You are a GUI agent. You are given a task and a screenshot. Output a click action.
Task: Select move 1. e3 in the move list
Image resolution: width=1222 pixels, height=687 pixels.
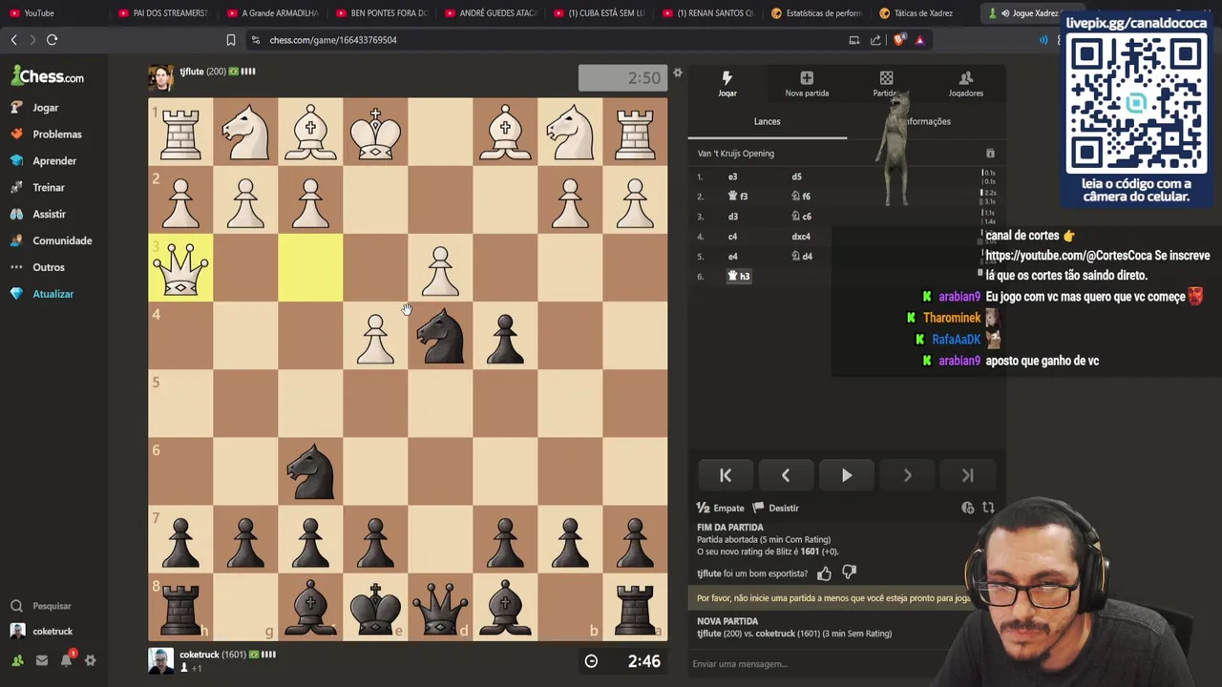click(733, 177)
